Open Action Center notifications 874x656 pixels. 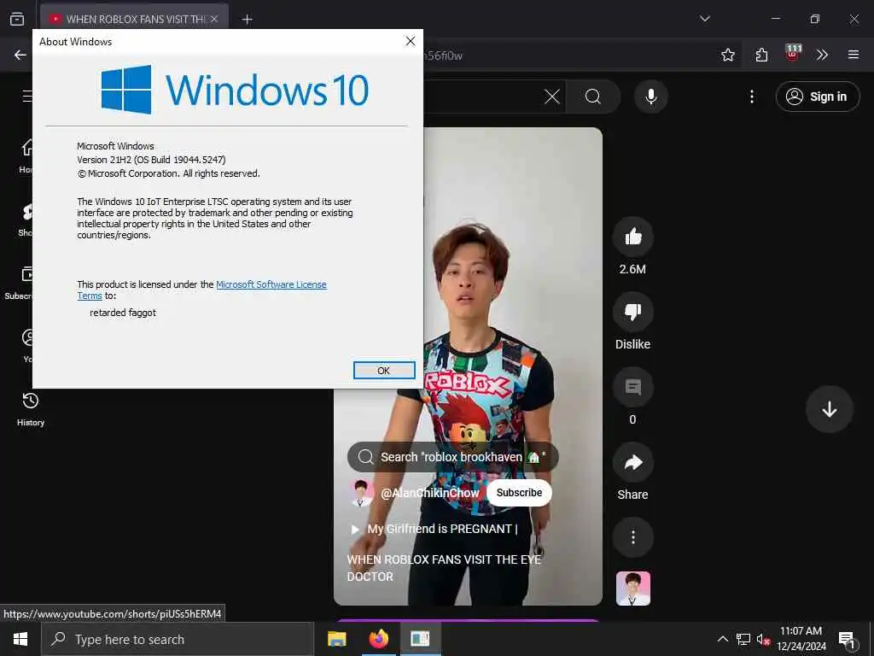click(x=847, y=639)
